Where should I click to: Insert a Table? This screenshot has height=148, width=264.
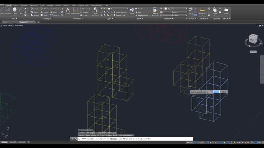click(84, 16)
